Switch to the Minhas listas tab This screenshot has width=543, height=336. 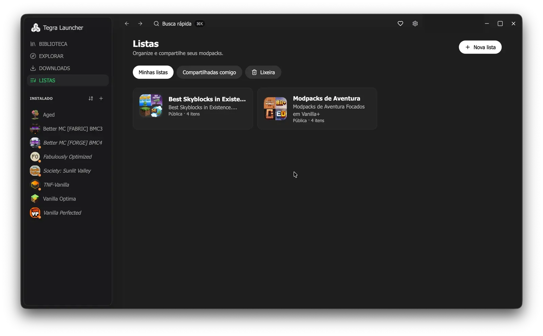[153, 72]
